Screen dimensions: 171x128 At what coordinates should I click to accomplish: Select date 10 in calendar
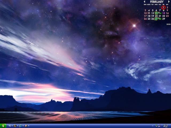[x=145, y=13]
